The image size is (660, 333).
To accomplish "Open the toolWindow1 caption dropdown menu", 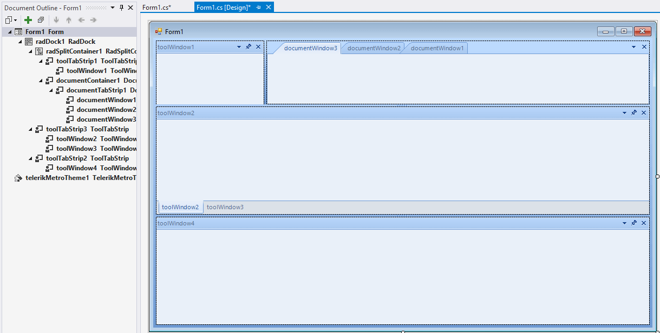I will pos(238,46).
